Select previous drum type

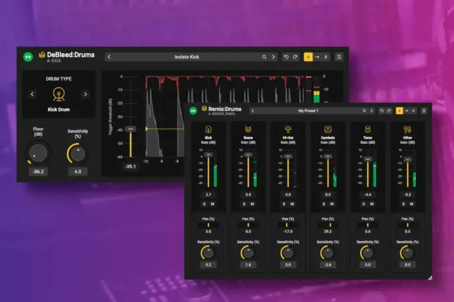(32, 94)
